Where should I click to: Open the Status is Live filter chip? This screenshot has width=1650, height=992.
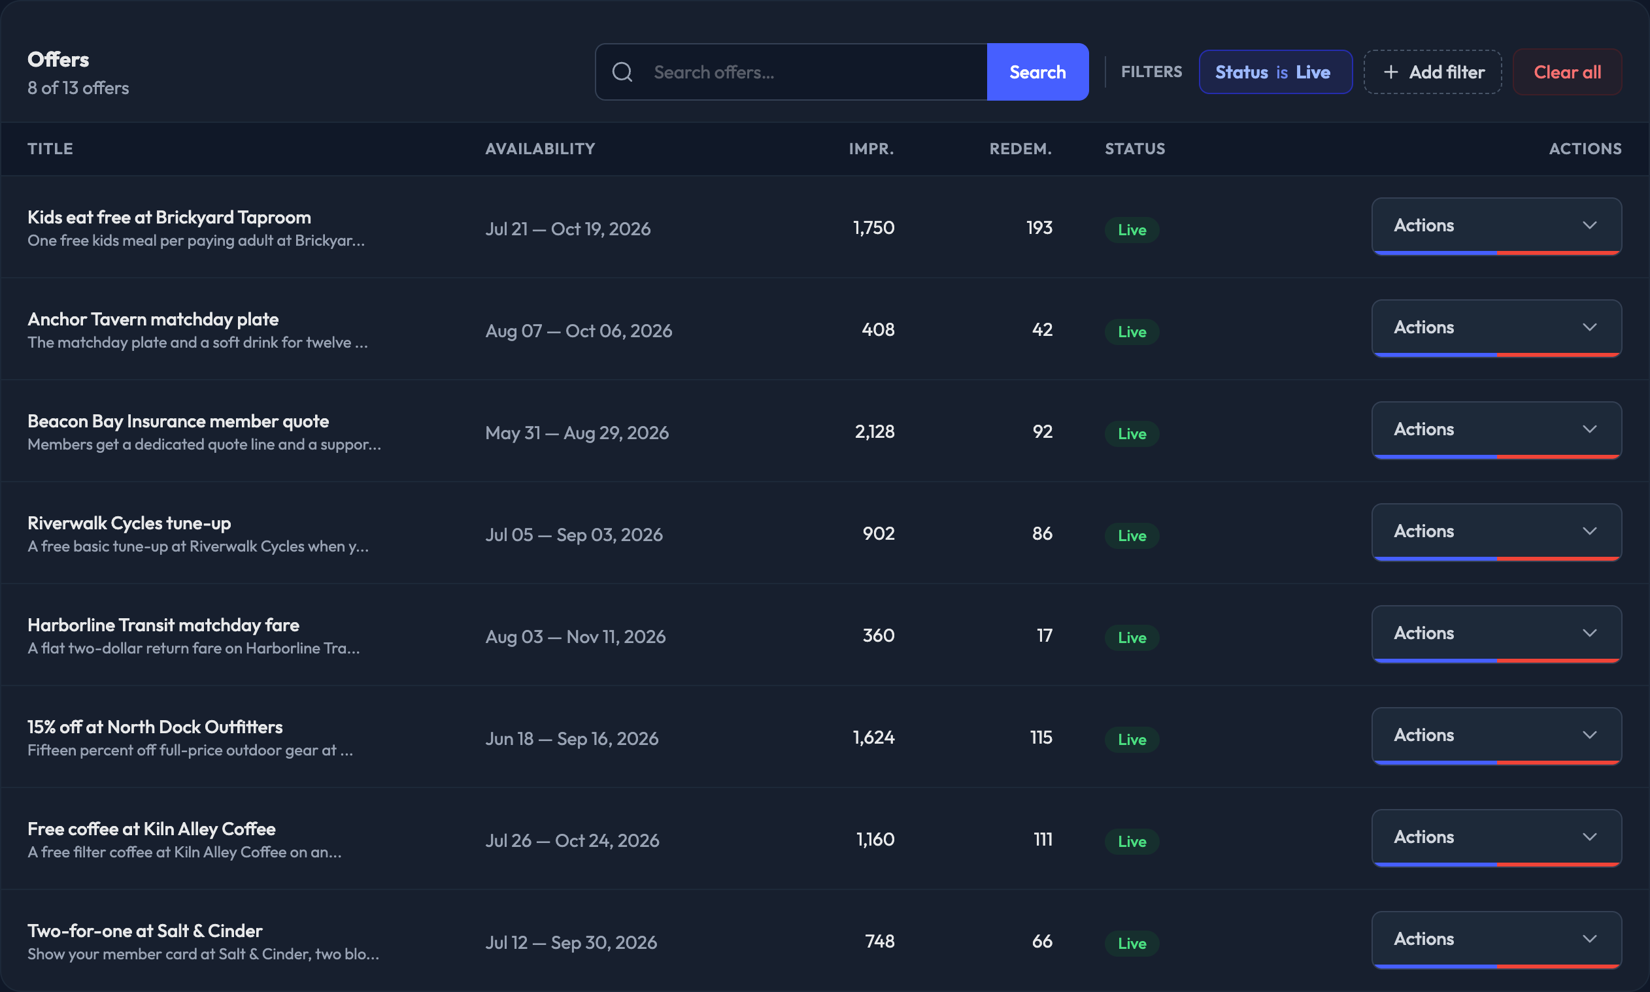click(1275, 72)
